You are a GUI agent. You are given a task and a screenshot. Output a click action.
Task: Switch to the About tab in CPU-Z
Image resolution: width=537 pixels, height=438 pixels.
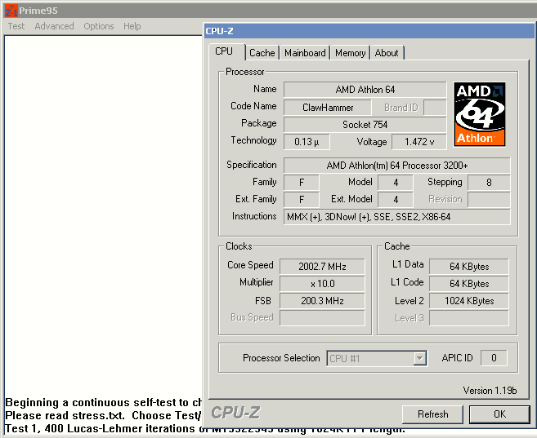[x=387, y=53]
